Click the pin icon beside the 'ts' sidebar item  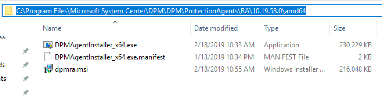point(26,79)
